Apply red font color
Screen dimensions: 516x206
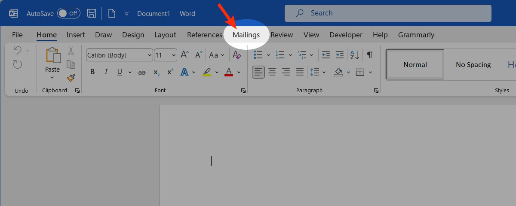click(x=228, y=72)
